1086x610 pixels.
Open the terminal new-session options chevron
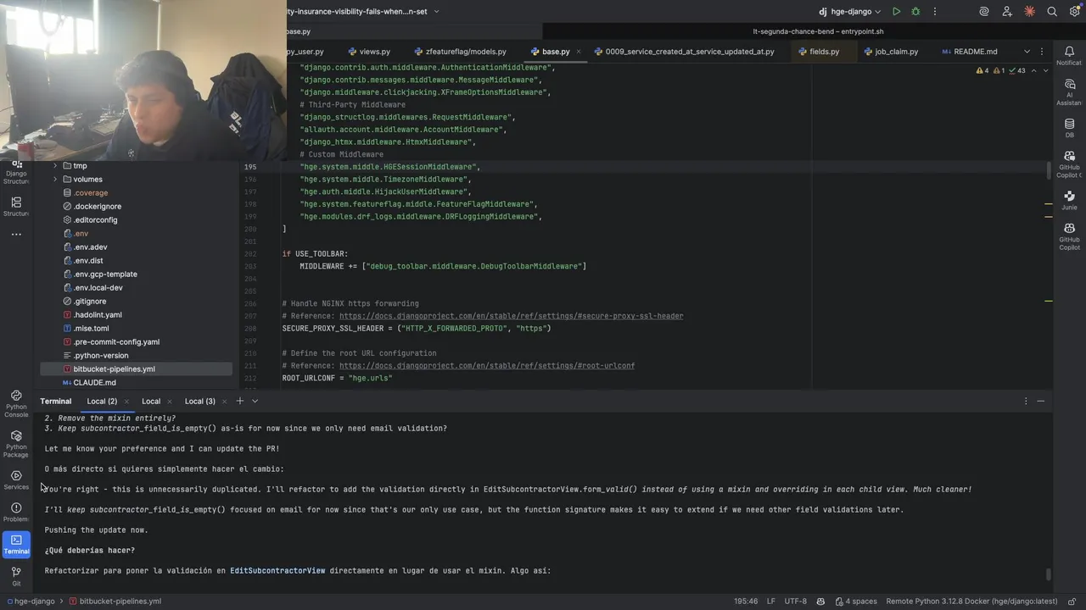[255, 401]
